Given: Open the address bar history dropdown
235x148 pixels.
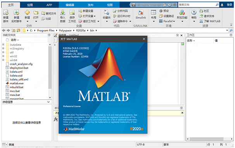Looking at the screenshot, I should (227, 30).
